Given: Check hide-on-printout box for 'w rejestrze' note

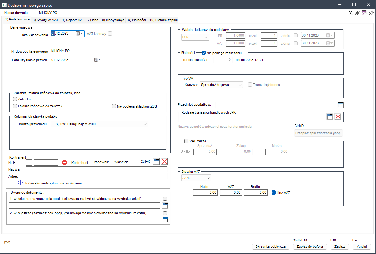Looking at the screenshot, I should 165,213.
